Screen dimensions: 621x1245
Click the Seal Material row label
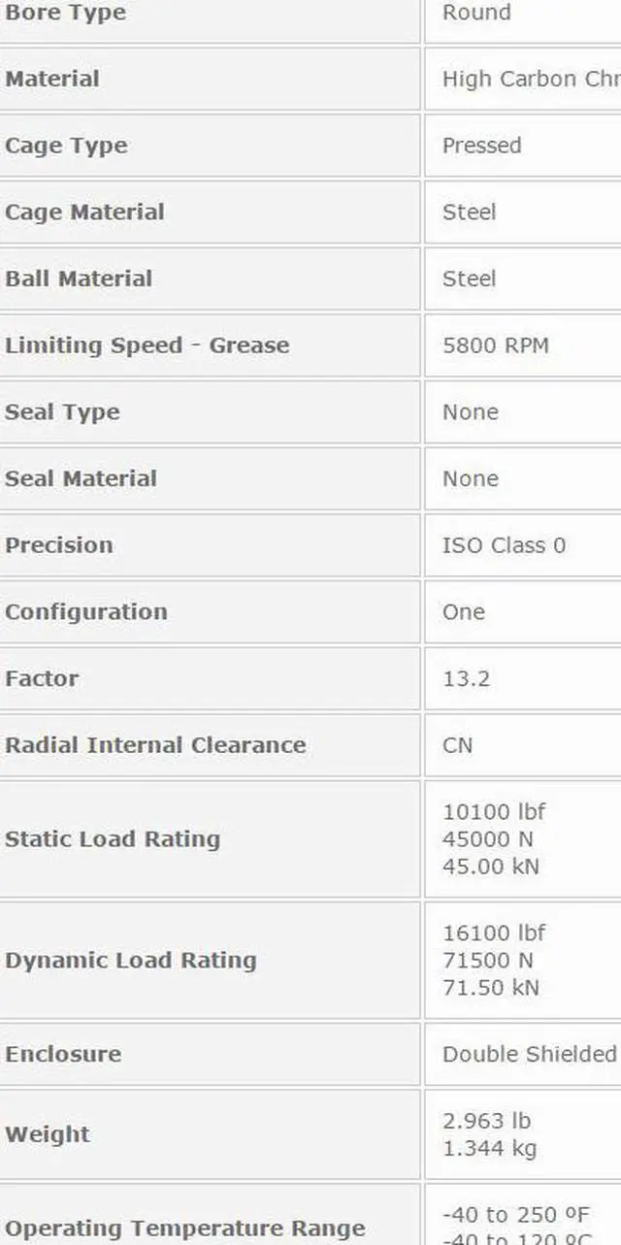coord(81,478)
